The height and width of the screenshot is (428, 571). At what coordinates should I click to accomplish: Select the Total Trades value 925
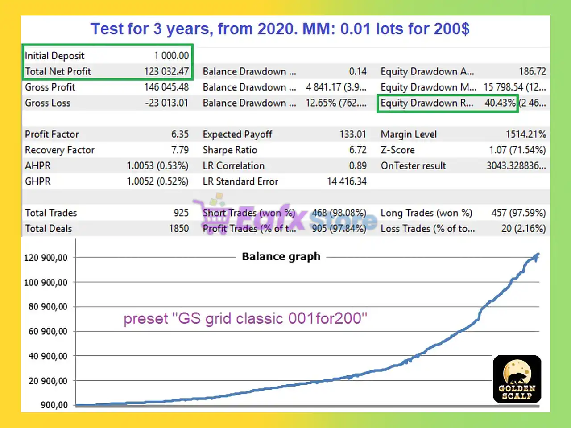[181, 213]
